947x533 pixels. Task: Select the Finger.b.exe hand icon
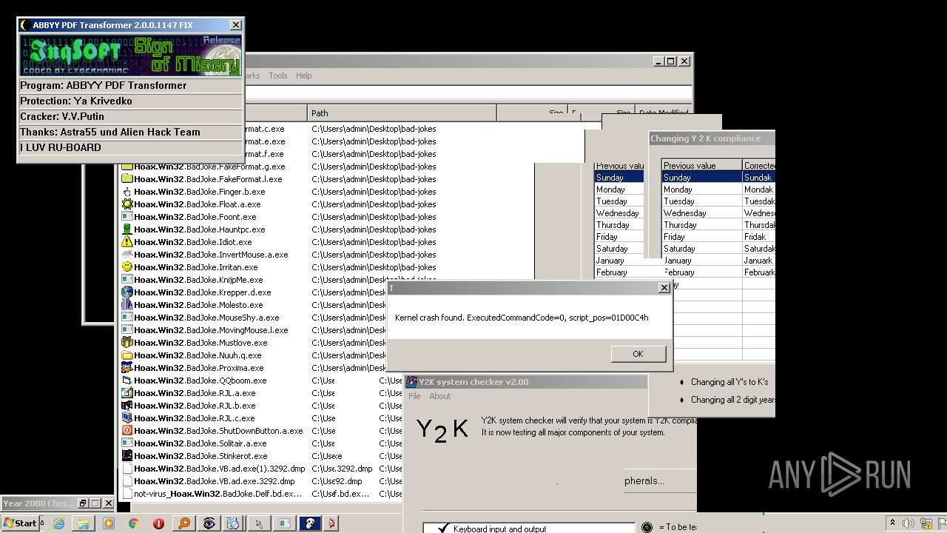(x=127, y=192)
